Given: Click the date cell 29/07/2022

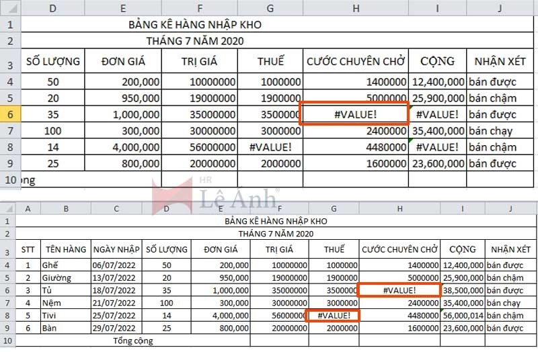Looking at the screenshot, I should point(116,328).
